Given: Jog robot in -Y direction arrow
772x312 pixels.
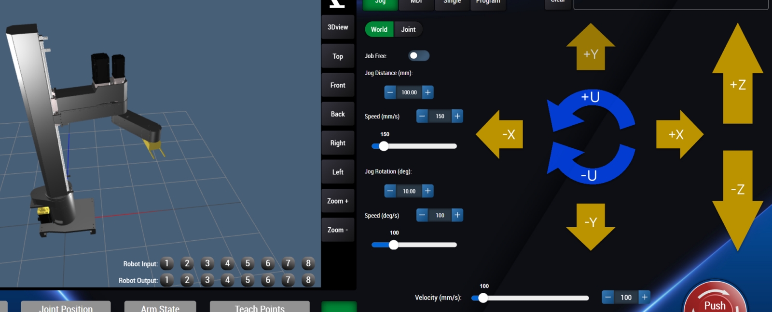Looking at the screenshot, I should [x=591, y=227].
